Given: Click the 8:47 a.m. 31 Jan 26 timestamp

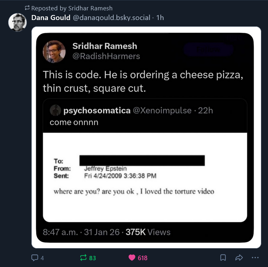Looking at the screenshot, I should click(x=81, y=232).
